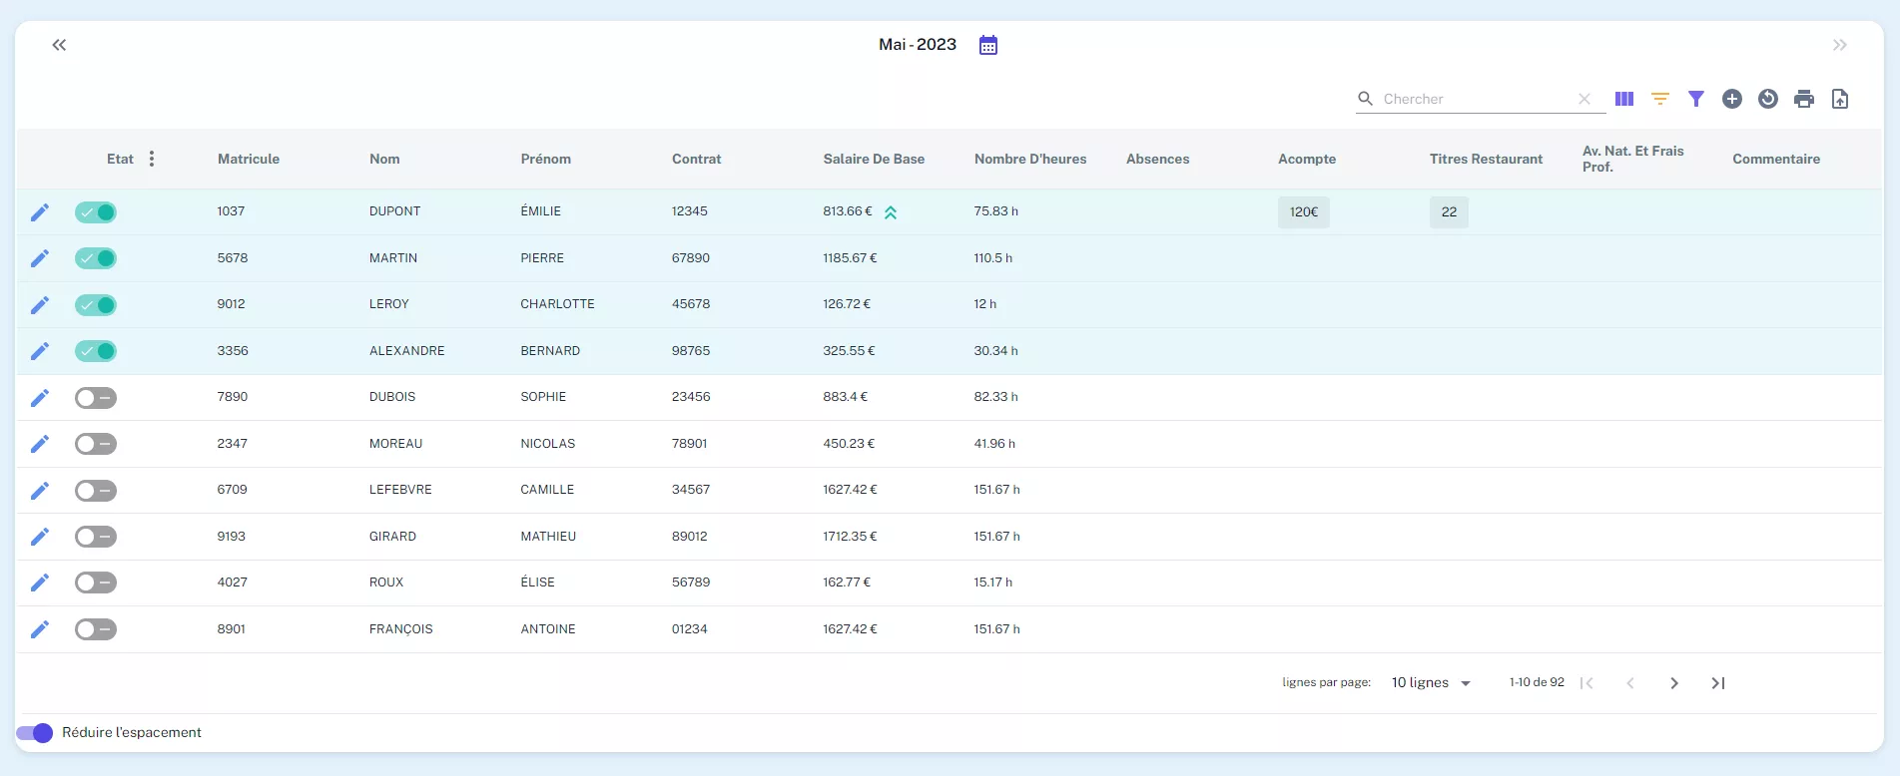Screen dimensions: 1900x776
Task: Expand the salary arrows in DUPONT row
Action: click(891, 212)
